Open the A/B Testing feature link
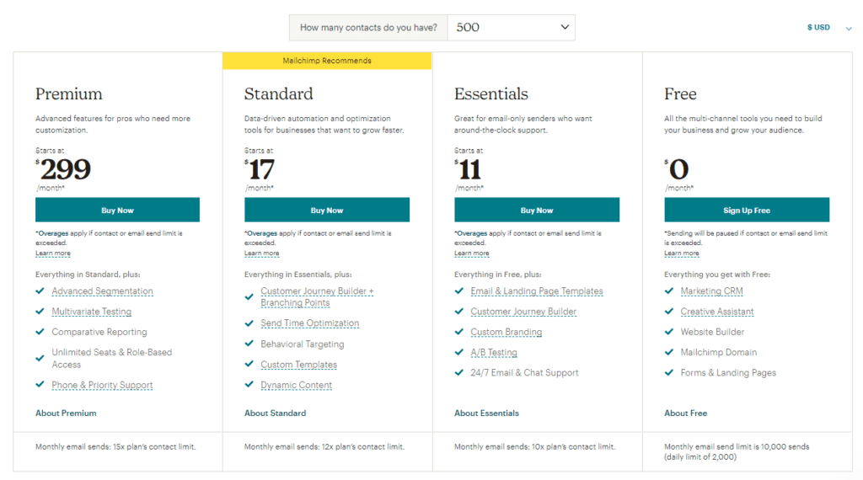 point(494,353)
